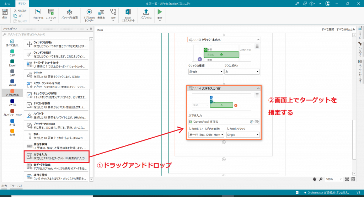Select the アプリ/Web activity category
This screenshot has height=197, width=364.
(x=12, y=93)
